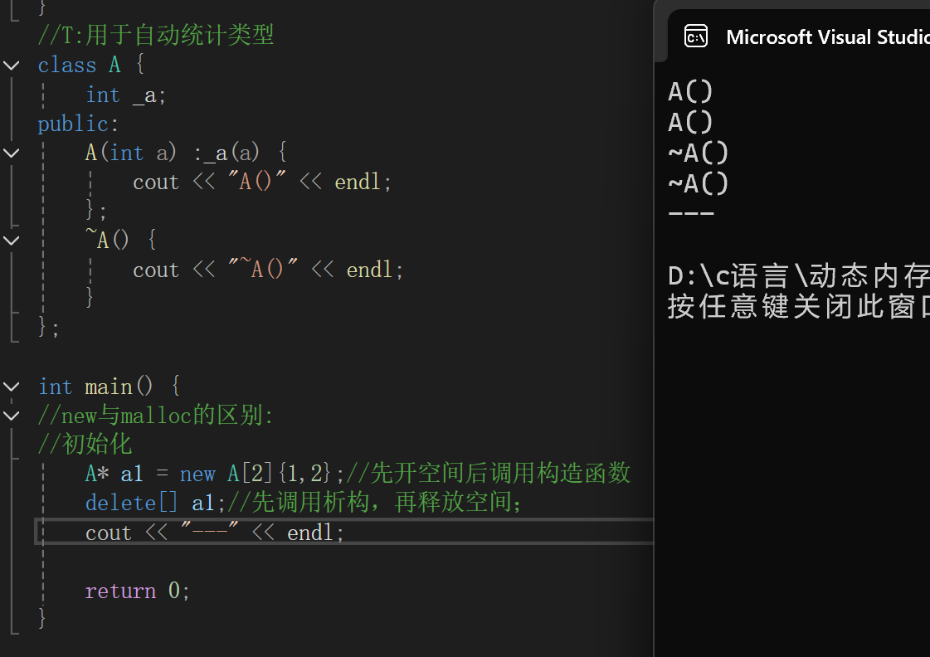930x657 pixels.
Task: Click the public: access specifier line
Action: pos(77,123)
